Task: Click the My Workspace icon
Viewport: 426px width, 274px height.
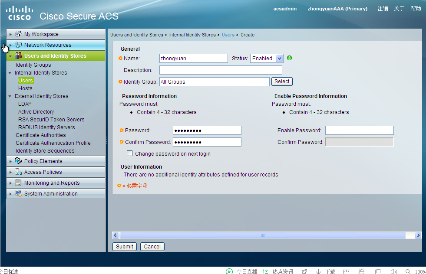Action: coord(18,34)
